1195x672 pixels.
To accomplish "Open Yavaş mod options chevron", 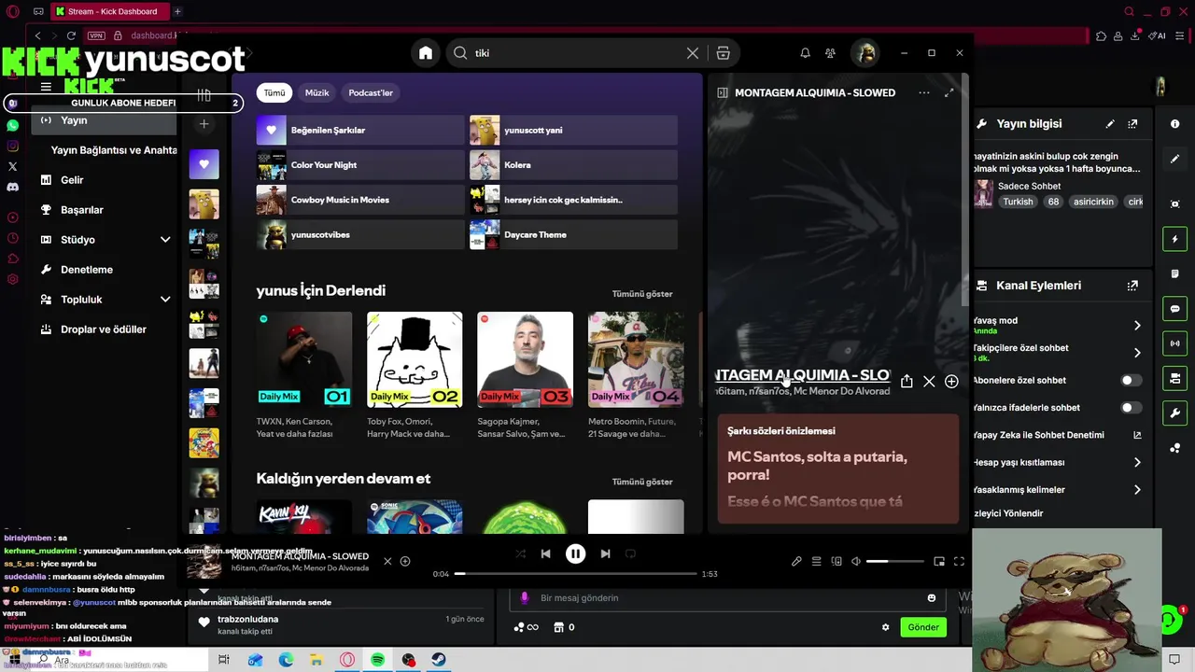I will pyautogui.click(x=1137, y=325).
